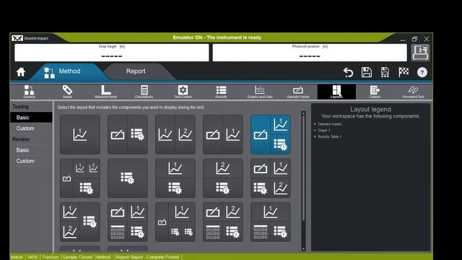
Task: Open the Inputs section
Action: point(67,92)
